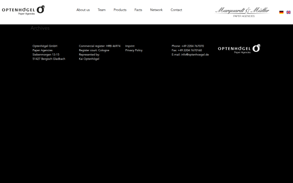This screenshot has width=293, height=183.
Task: Click the Represented by: text
Action: pos(89,55)
